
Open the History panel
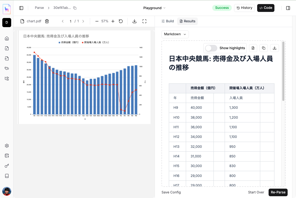pyautogui.click(x=244, y=8)
